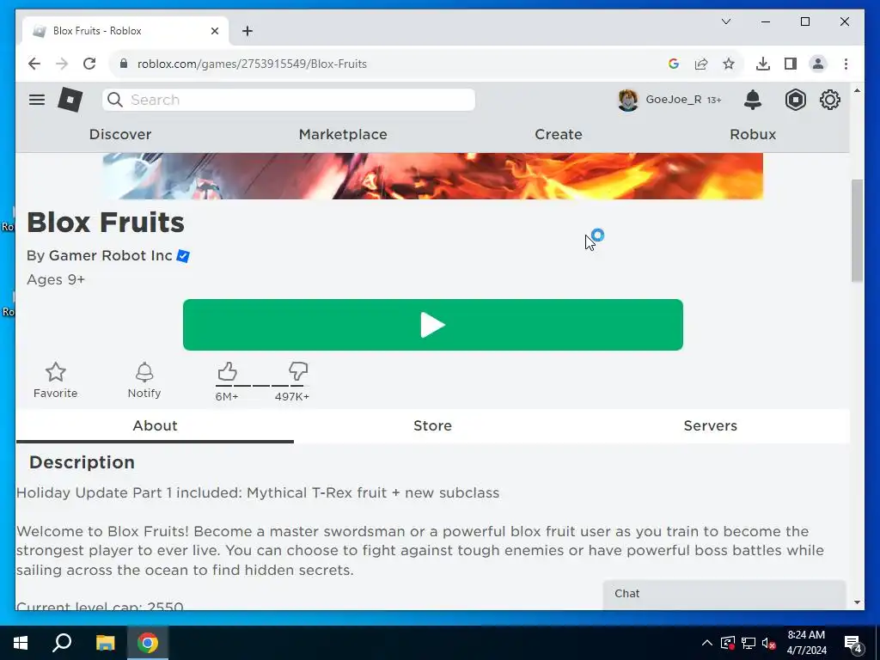Switch to the About tab
The image size is (880, 660).
click(x=155, y=425)
